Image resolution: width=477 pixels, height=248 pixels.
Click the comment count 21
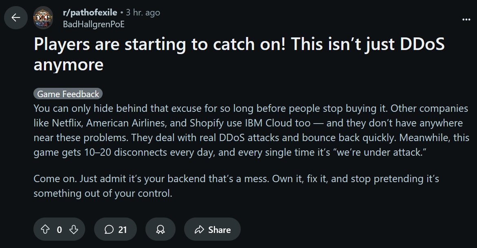tap(122, 230)
